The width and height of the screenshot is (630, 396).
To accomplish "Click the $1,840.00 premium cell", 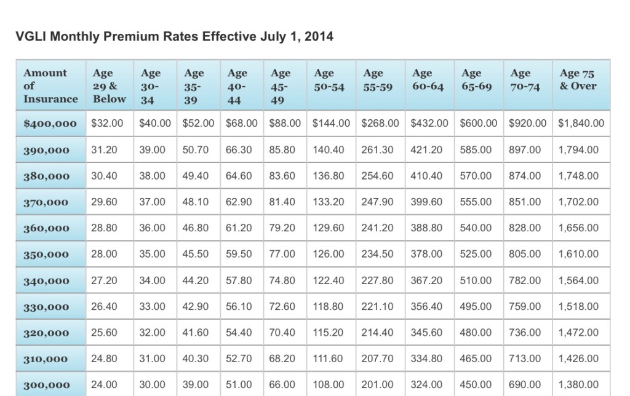I will click(581, 124).
